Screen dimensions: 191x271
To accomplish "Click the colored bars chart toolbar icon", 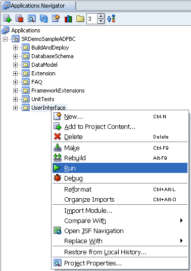I will point(68,19).
